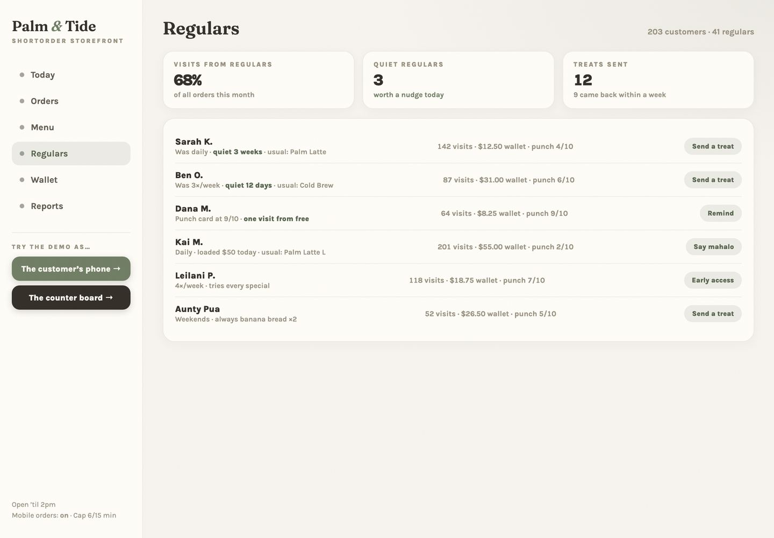Open the Visits From Regulars card

tap(259, 80)
